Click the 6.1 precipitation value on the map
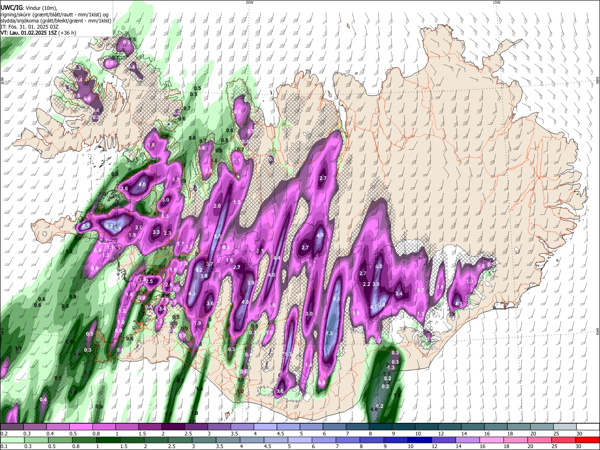 85,226
